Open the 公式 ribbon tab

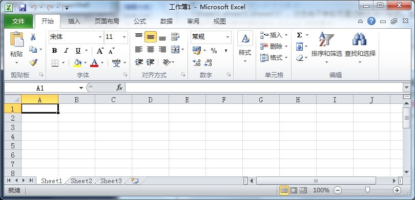coord(140,21)
